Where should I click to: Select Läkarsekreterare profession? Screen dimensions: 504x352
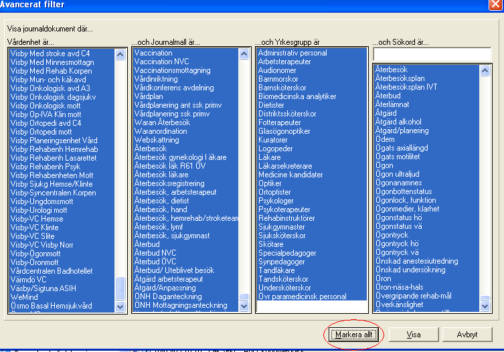click(285, 166)
